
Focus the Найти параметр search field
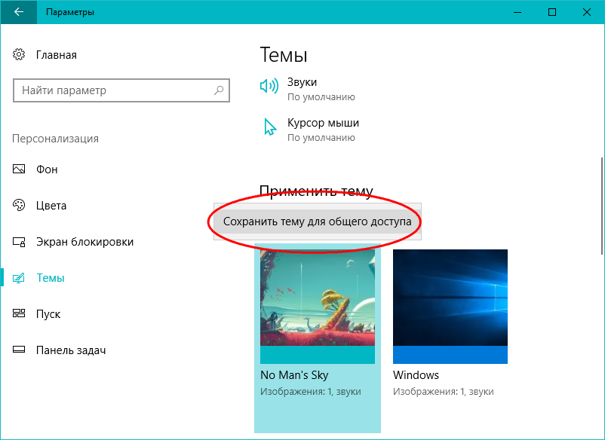(121, 90)
